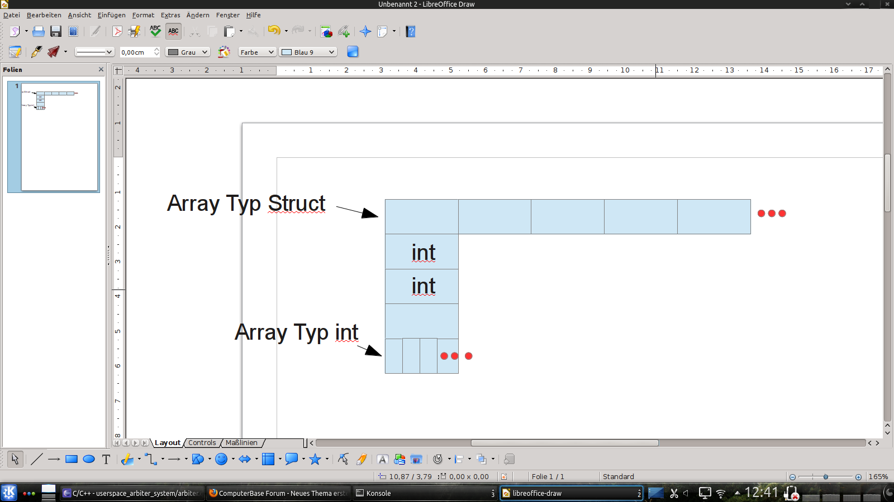The width and height of the screenshot is (894, 502).
Task: Select the Stars shapes tool
Action: (x=315, y=459)
